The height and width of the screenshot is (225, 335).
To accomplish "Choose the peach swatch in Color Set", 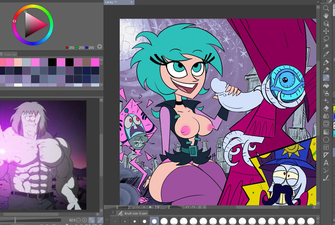I will coord(18,62).
